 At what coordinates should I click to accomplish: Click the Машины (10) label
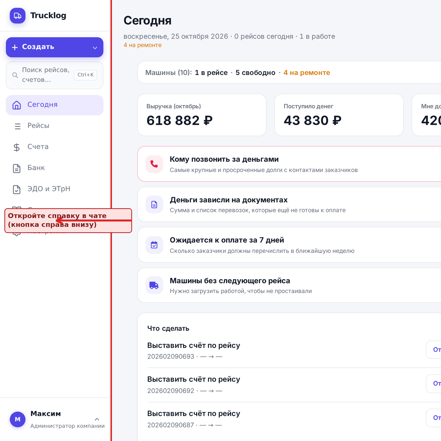click(x=169, y=73)
